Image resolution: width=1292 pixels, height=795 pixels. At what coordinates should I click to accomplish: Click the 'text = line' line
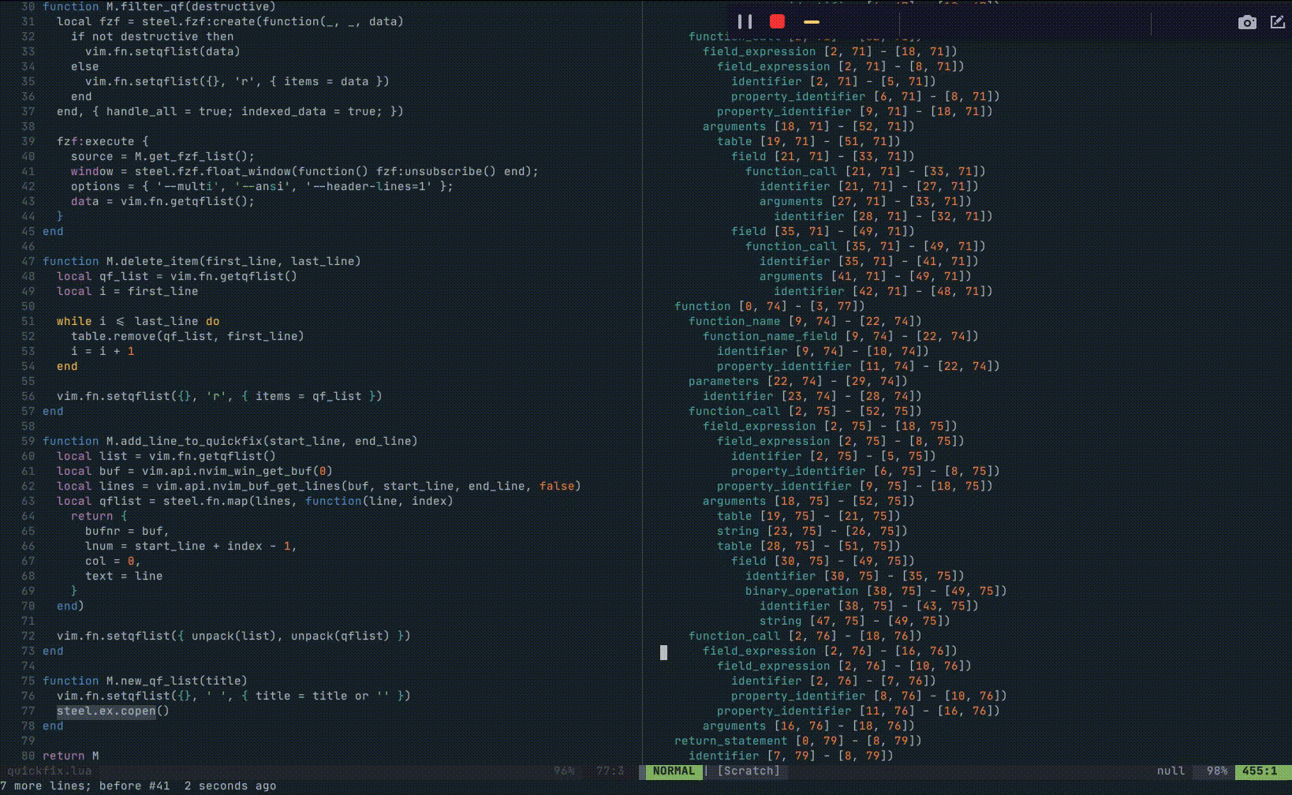(x=124, y=576)
